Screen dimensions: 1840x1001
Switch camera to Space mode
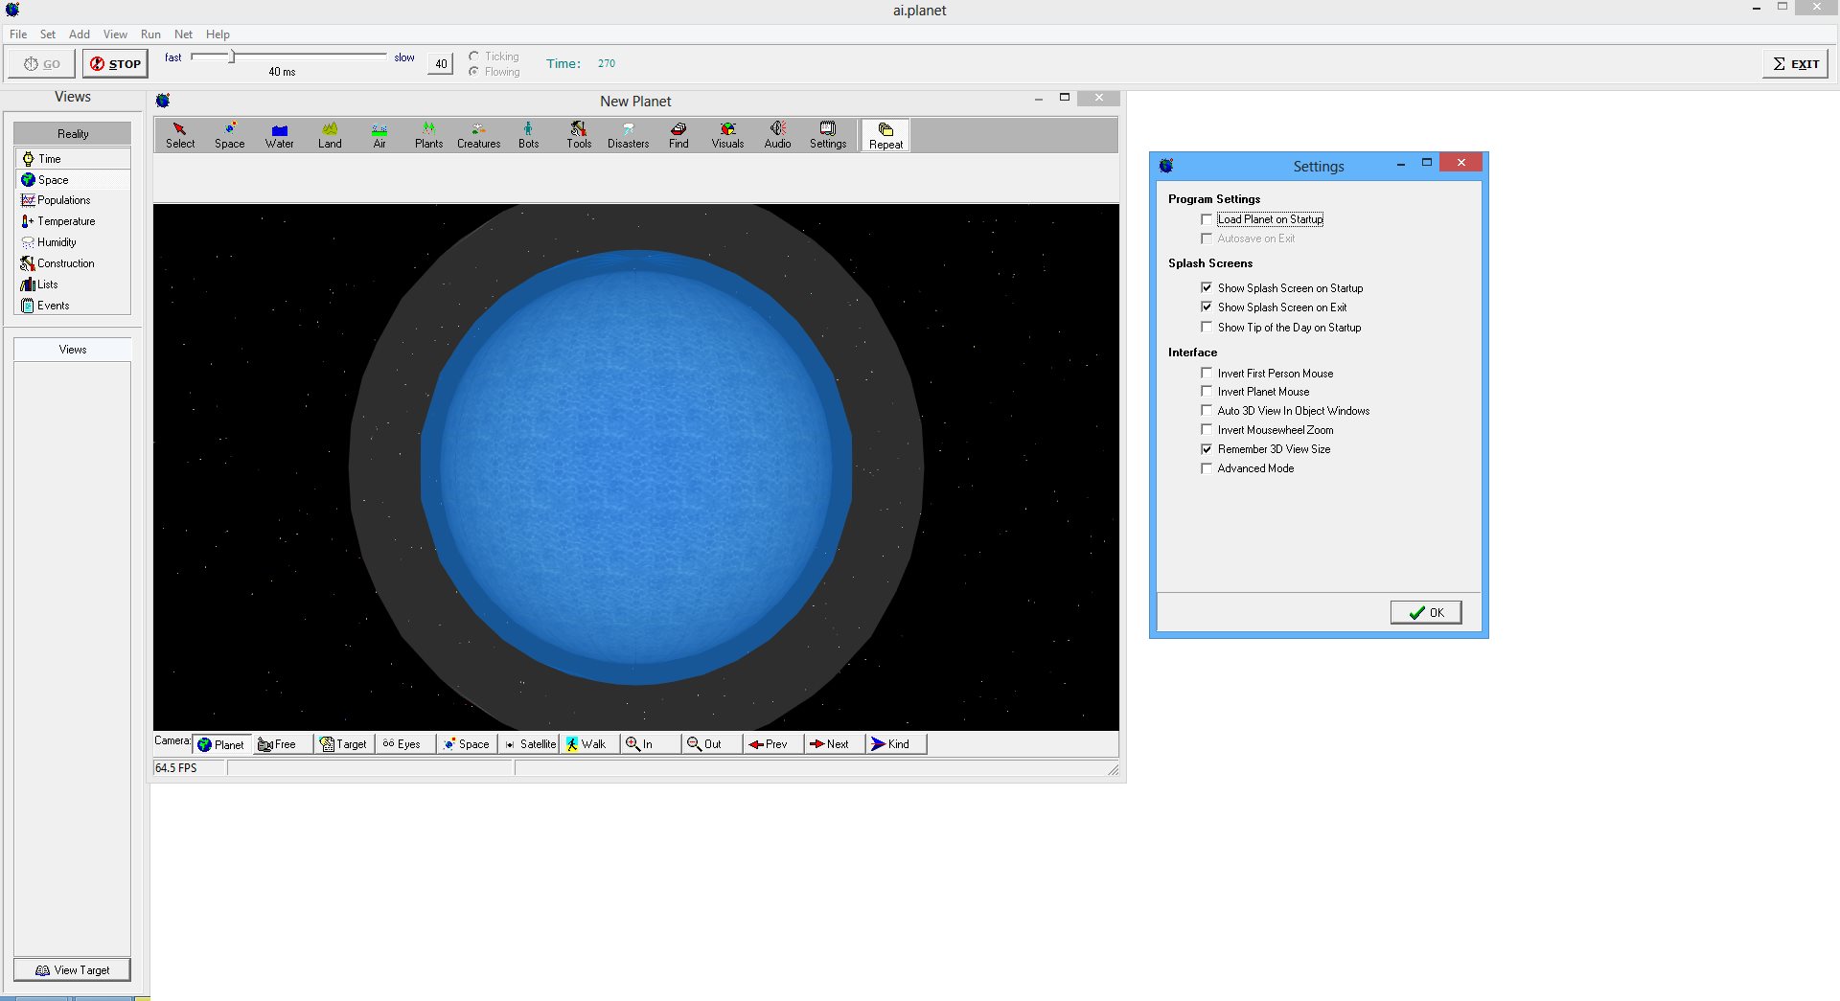[467, 744]
